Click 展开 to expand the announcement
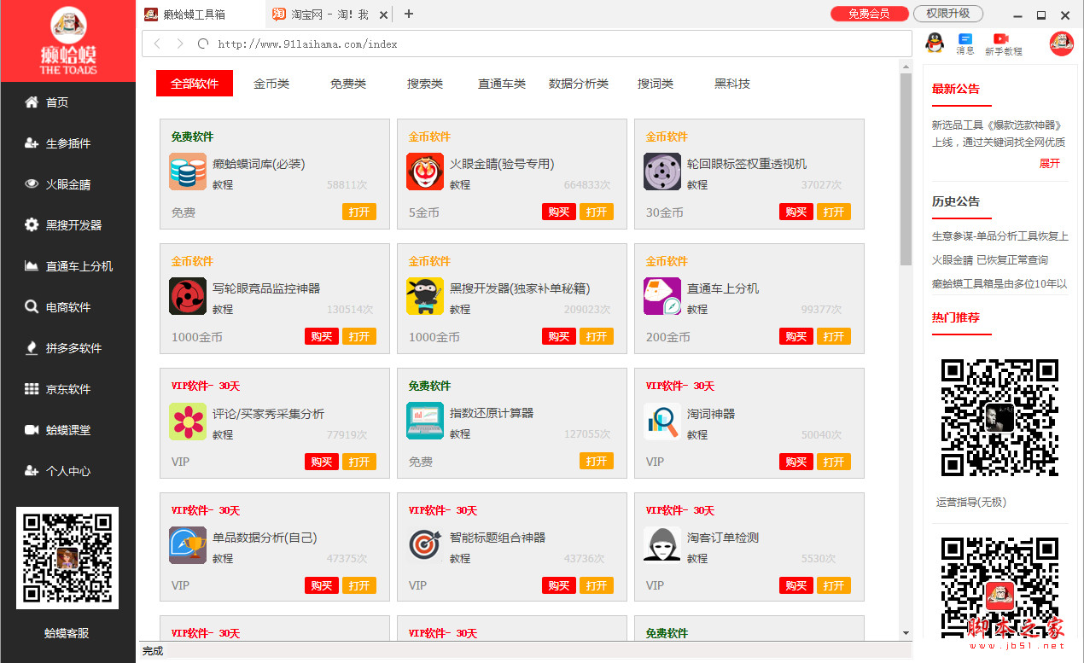Screen dimensions: 1084x663 coord(1050,163)
